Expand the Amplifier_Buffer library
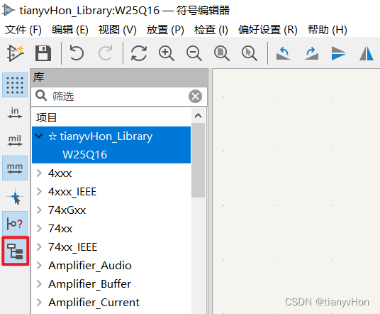The image size is (380, 314). coord(39,284)
